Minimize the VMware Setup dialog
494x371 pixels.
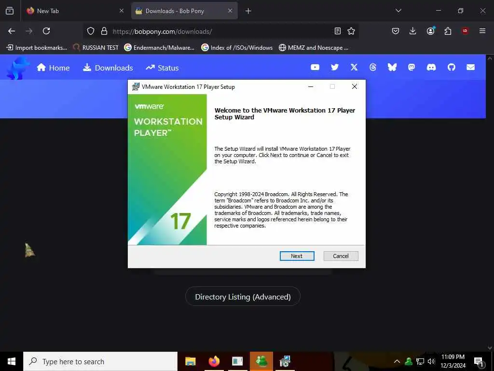click(311, 86)
